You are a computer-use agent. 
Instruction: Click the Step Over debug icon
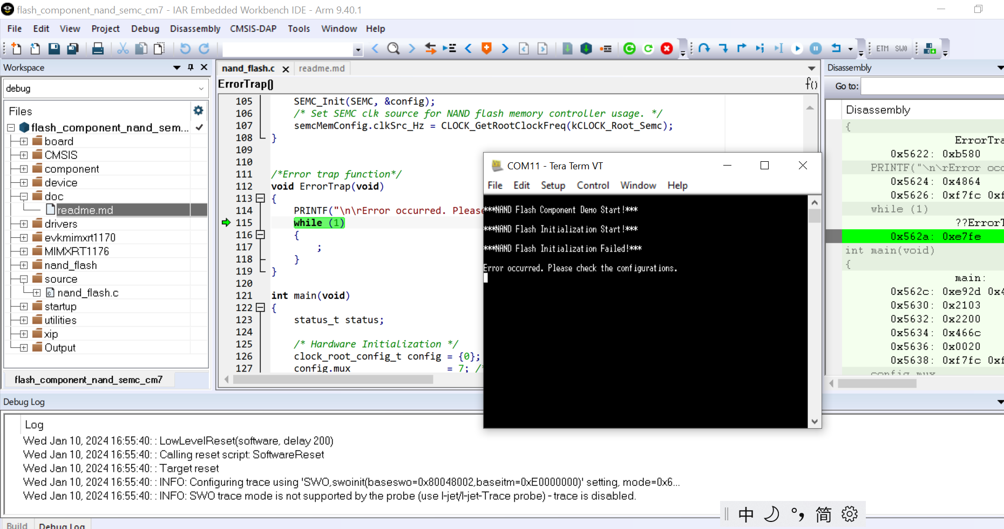pos(704,48)
